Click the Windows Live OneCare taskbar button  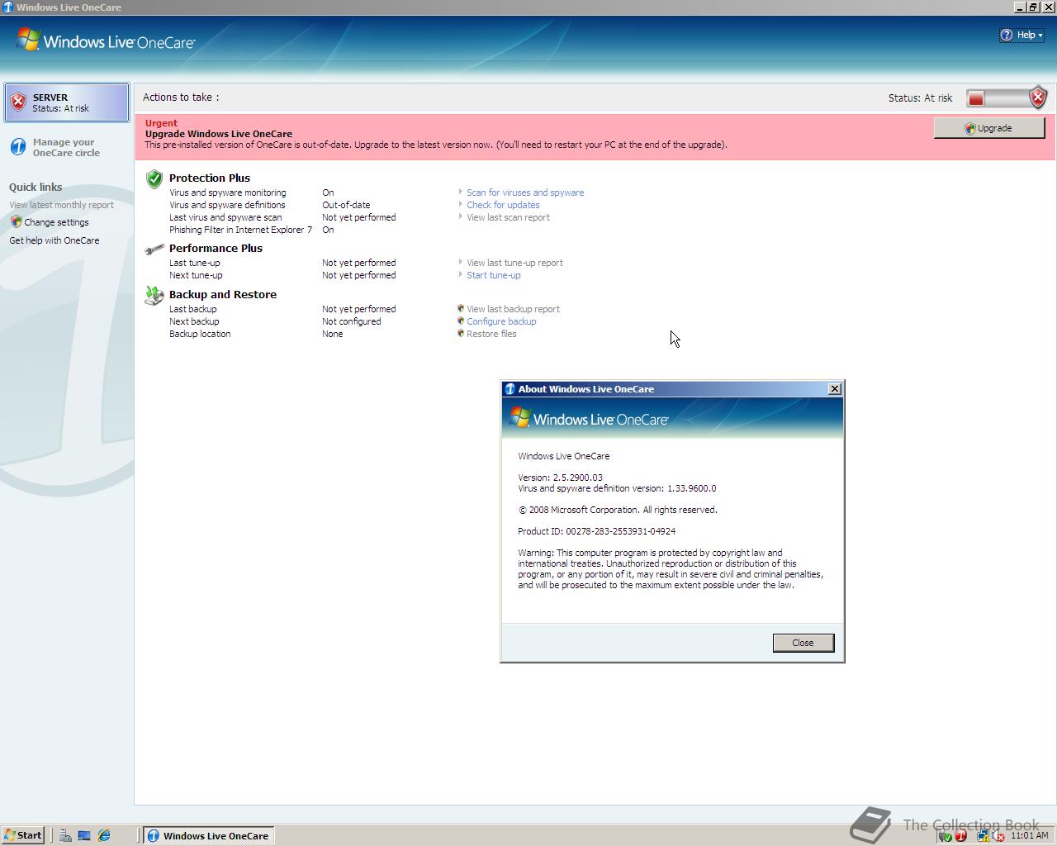208,835
